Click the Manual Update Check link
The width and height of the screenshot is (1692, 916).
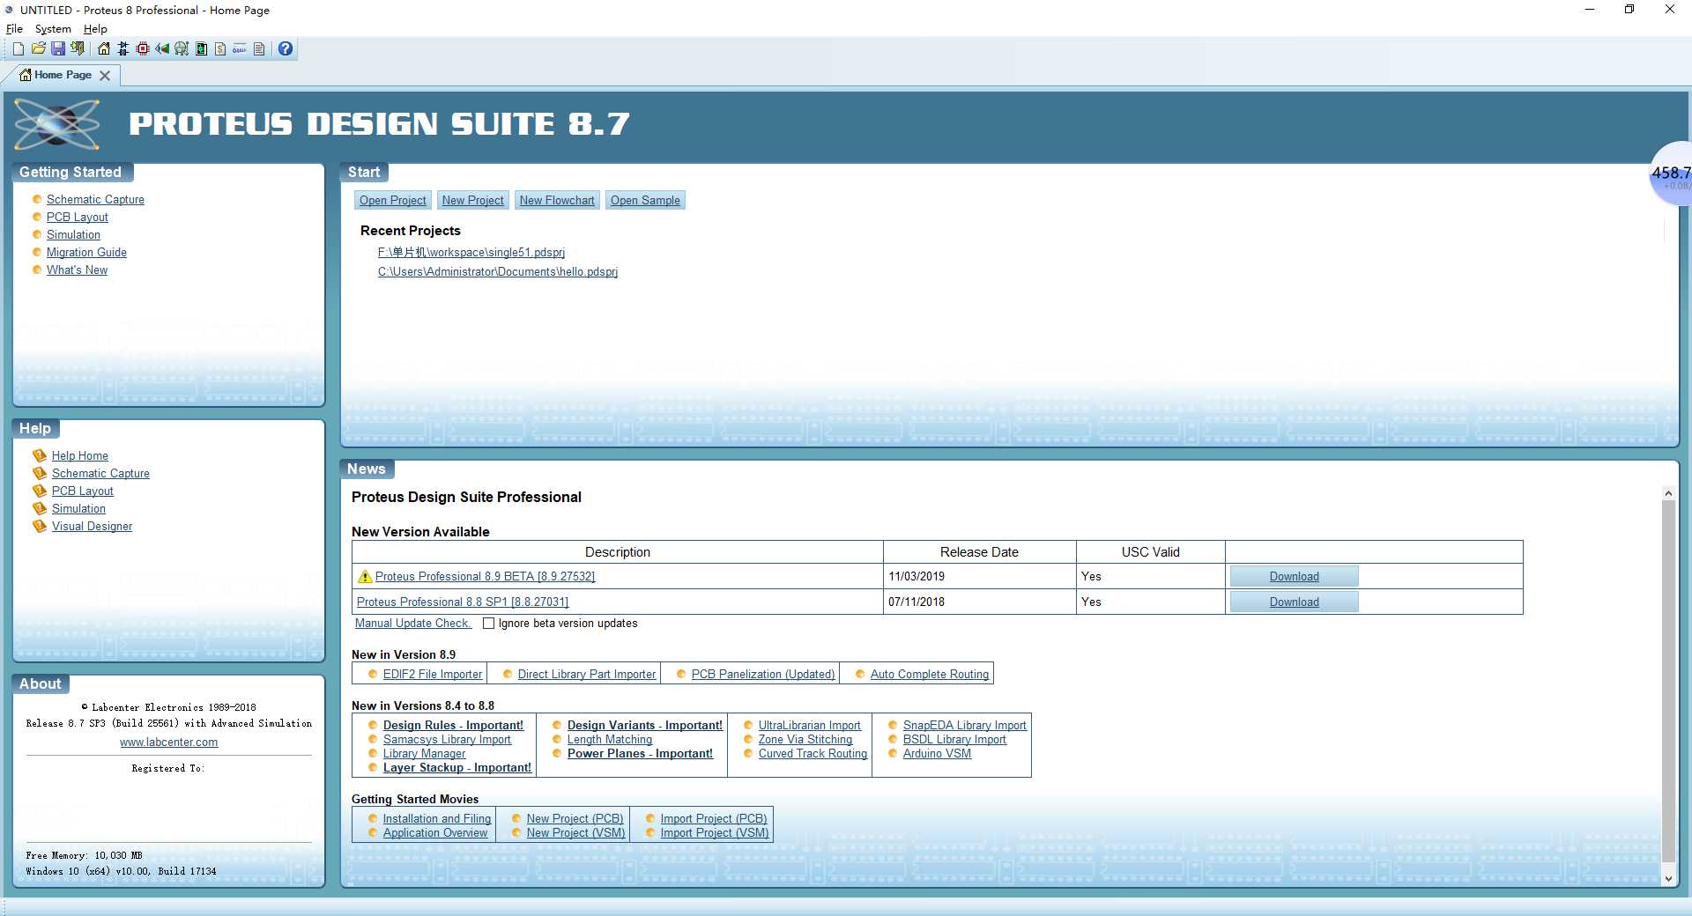click(412, 624)
